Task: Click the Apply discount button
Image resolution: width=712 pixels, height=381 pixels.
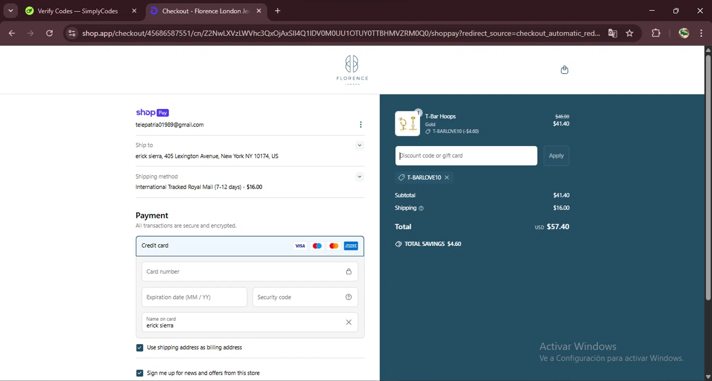Action: click(556, 155)
